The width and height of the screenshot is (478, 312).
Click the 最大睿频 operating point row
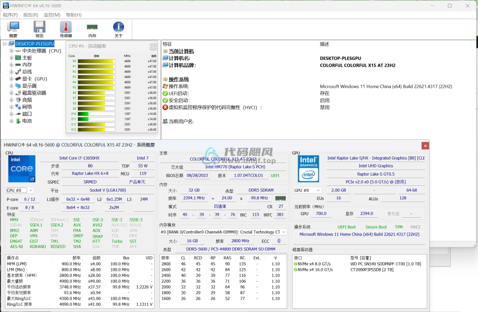80,281
